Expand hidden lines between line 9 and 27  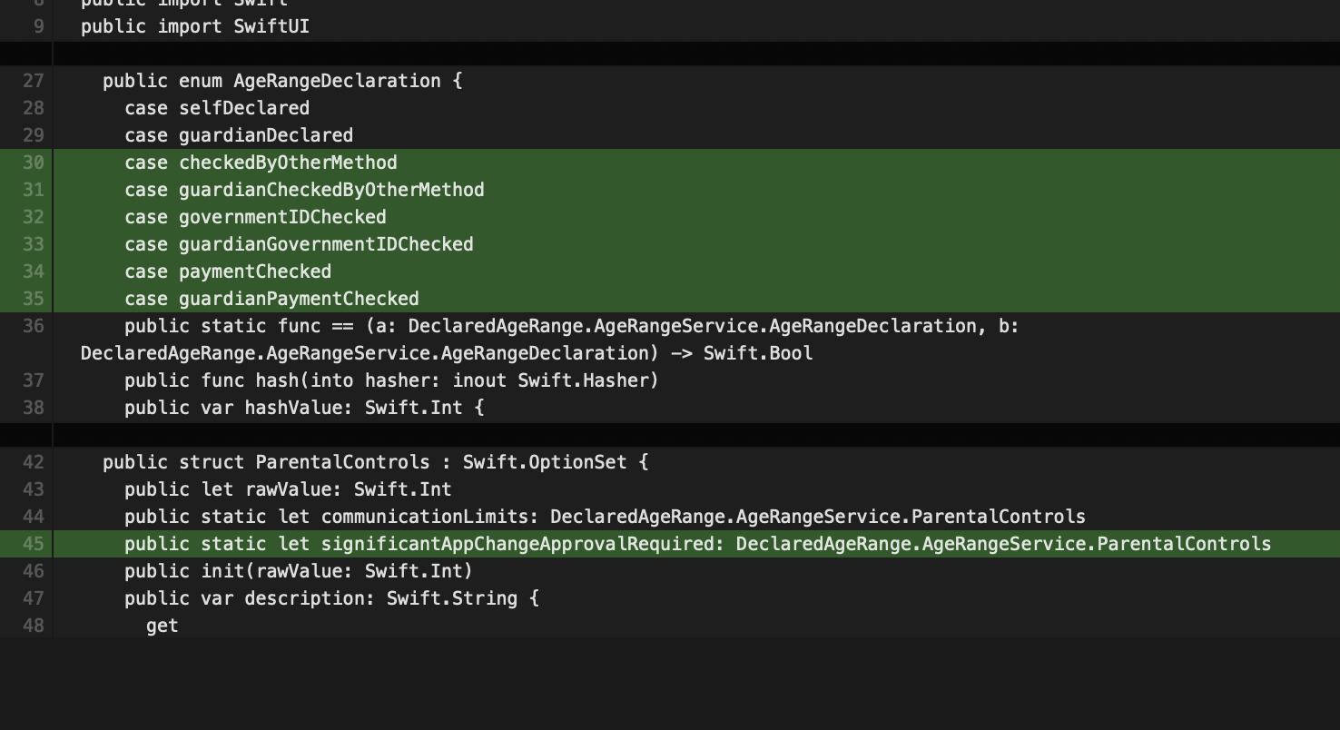click(x=669, y=54)
